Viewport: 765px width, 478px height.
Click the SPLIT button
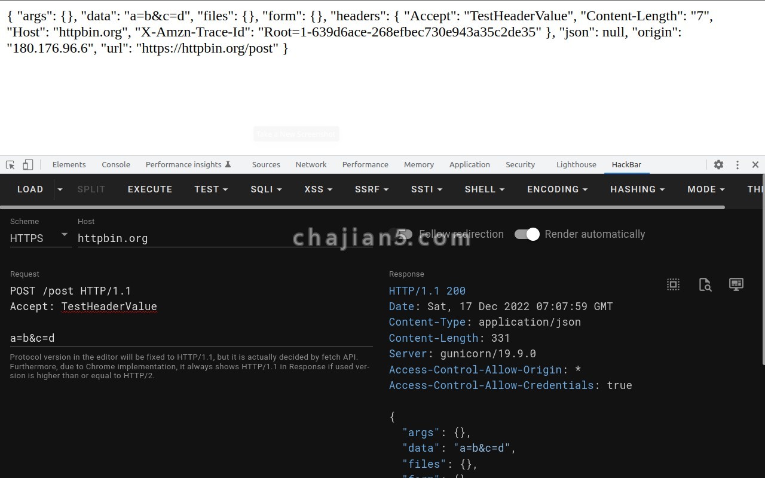pyautogui.click(x=91, y=189)
